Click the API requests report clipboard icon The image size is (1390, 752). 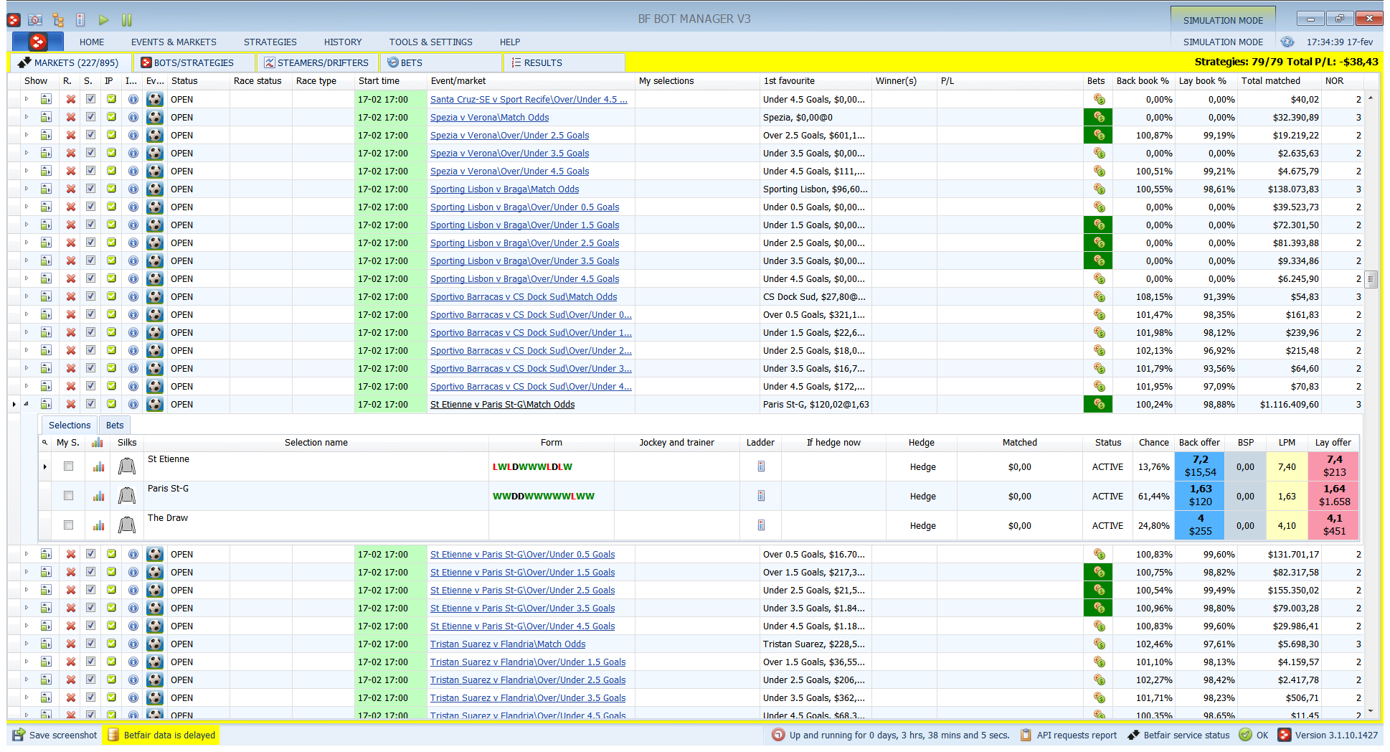click(1026, 735)
